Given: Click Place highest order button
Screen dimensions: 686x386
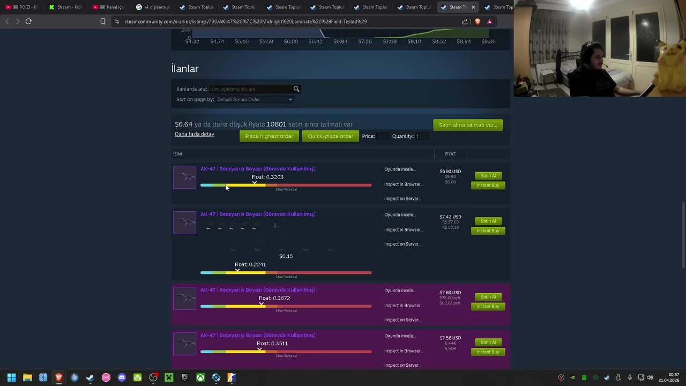Looking at the screenshot, I should pyautogui.click(x=269, y=136).
